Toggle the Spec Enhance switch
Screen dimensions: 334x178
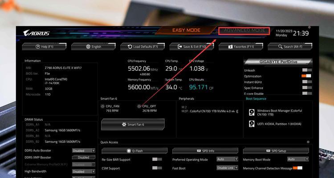point(307,88)
